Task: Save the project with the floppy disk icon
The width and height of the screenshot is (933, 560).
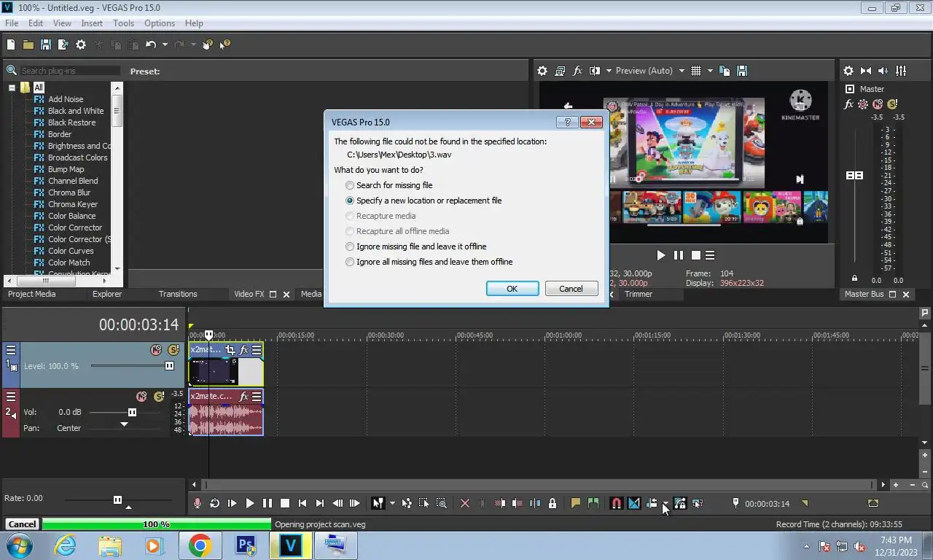Action: (45, 44)
